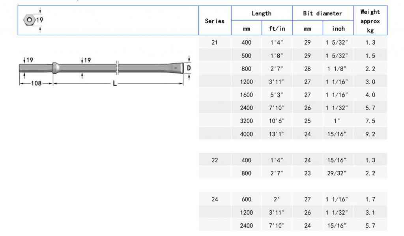The image size is (404, 236).
Task: Select the Length column header
Action: click(262, 13)
